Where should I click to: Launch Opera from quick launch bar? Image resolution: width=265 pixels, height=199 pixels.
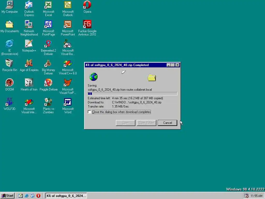38,196
